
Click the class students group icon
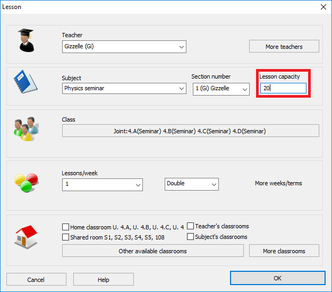pyautogui.click(x=25, y=128)
